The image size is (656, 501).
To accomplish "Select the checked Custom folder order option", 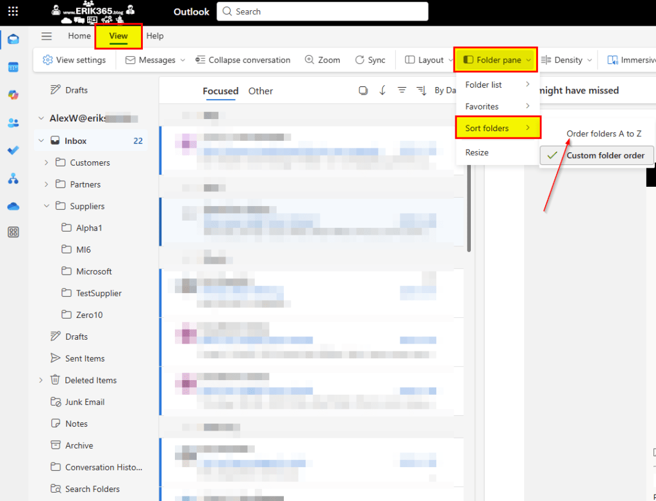I will click(596, 155).
